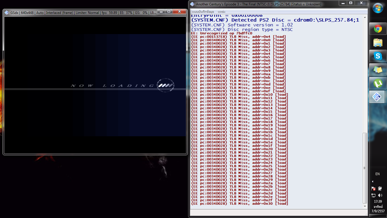
Task: Open the แหล่ง menu in the console
Action: tap(222, 12)
